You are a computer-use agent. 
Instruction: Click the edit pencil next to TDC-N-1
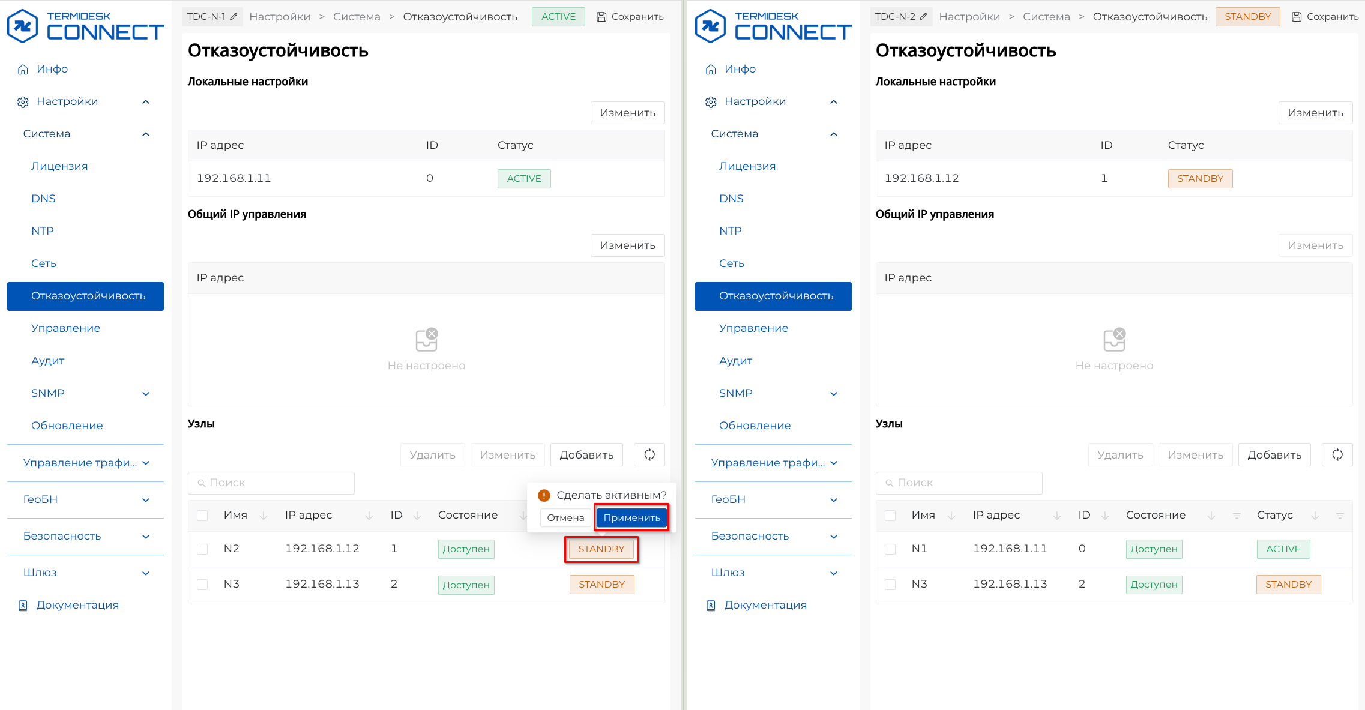point(234,17)
